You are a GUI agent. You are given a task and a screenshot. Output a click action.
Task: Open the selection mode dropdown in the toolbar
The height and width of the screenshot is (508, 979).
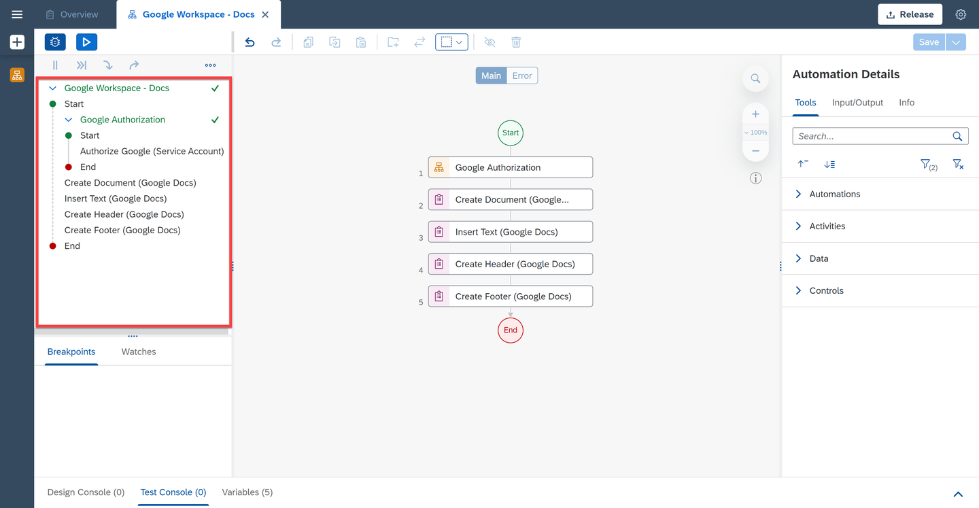(451, 42)
